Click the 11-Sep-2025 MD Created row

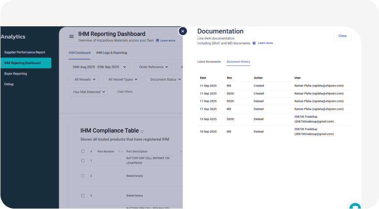(x=274, y=86)
